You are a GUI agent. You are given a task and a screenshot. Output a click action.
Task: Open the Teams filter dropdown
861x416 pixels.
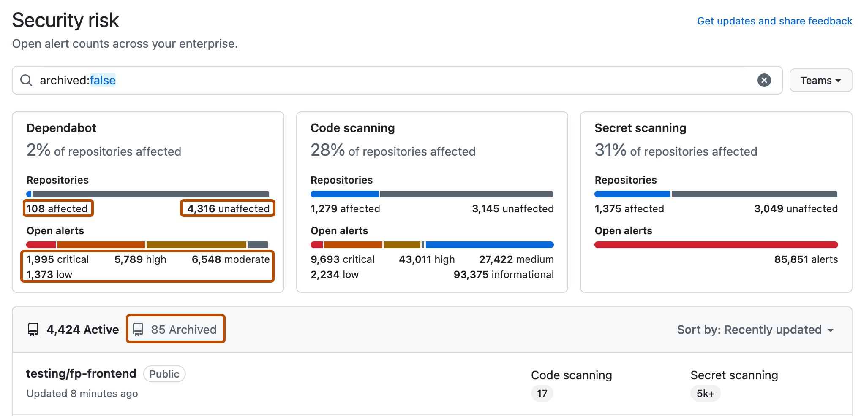tap(820, 80)
